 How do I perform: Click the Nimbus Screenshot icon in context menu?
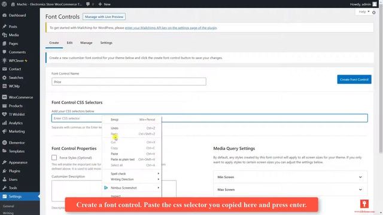106,188
